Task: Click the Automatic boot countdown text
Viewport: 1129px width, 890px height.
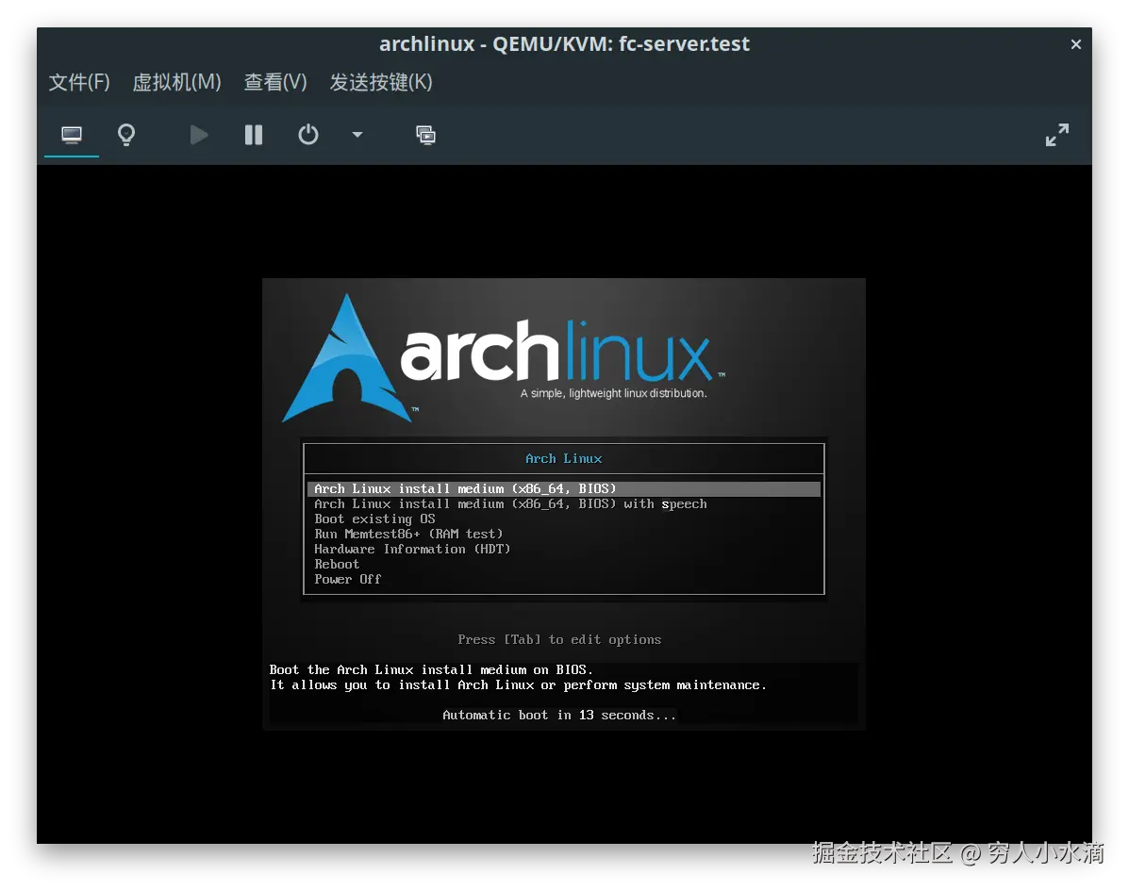Action: tap(559, 716)
